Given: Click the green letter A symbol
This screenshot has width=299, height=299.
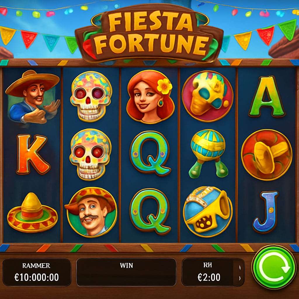Looking at the screenshot, I should pyautogui.click(x=267, y=96).
